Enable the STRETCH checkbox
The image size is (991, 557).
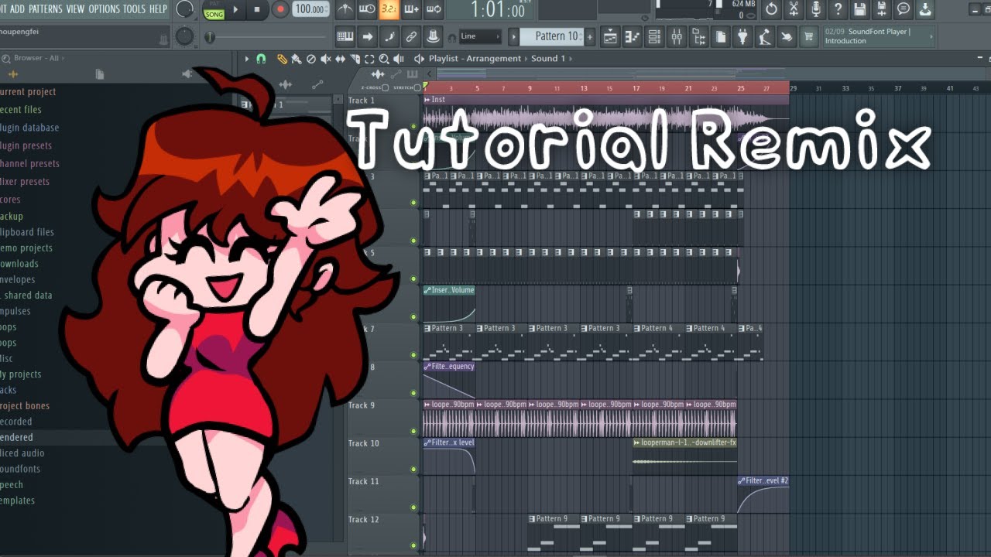(417, 87)
